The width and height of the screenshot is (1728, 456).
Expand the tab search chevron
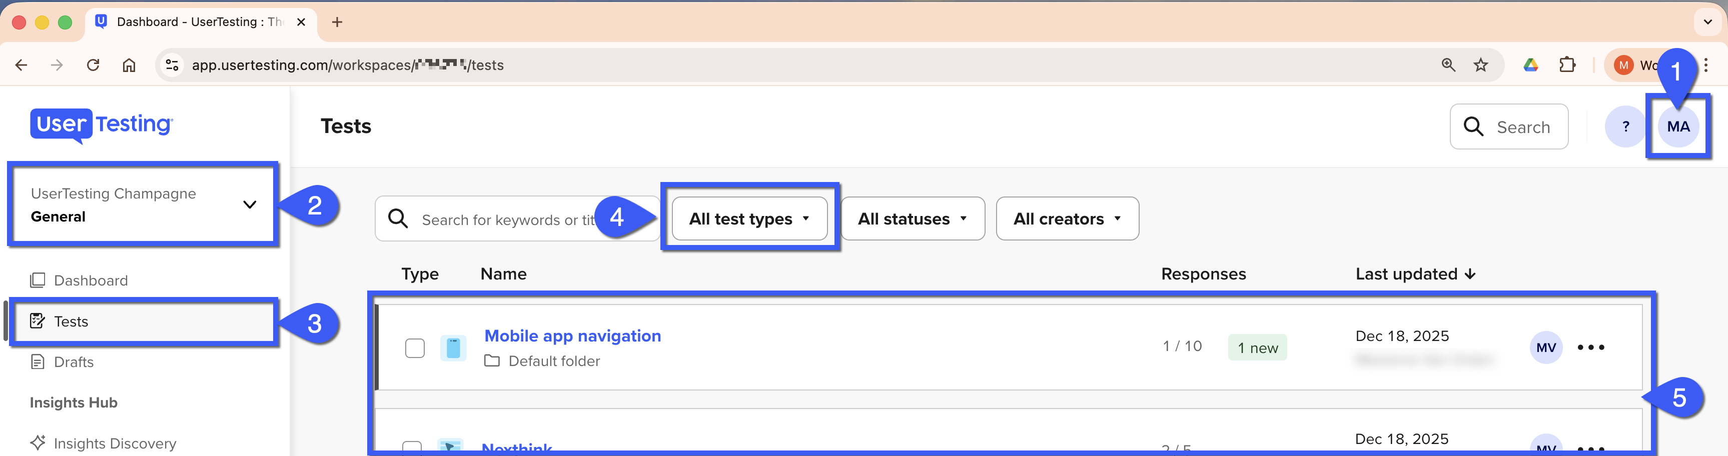[1708, 22]
